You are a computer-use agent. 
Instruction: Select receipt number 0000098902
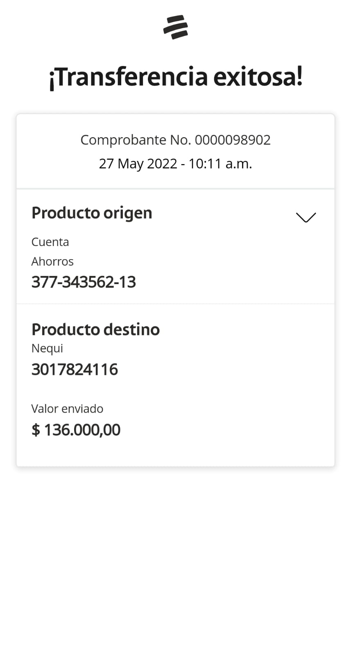point(233,140)
